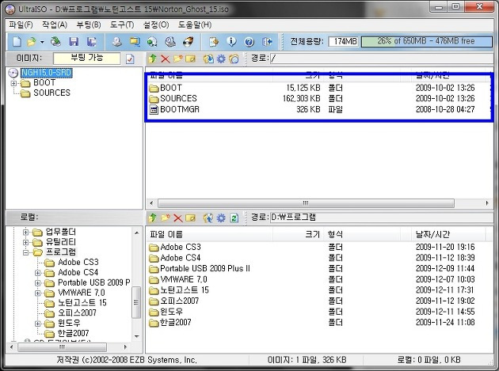Click the Rename icon in image toolbar

pos(190,59)
